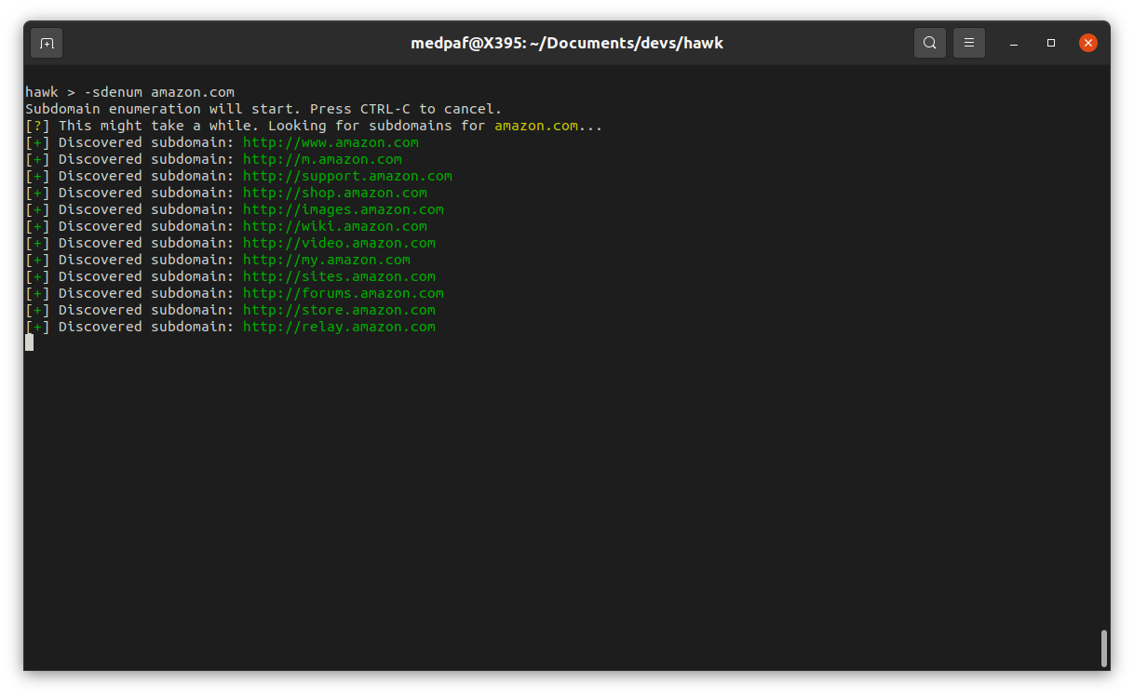Follow the http://support.amazon.com link

click(x=347, y=176)
